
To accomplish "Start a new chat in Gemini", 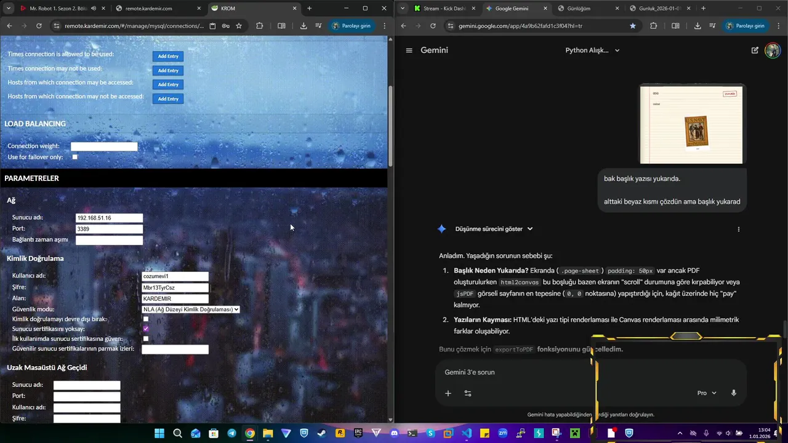I will coord(755,50).
